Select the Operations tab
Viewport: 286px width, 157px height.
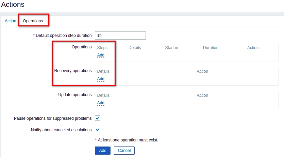(33, 21)
